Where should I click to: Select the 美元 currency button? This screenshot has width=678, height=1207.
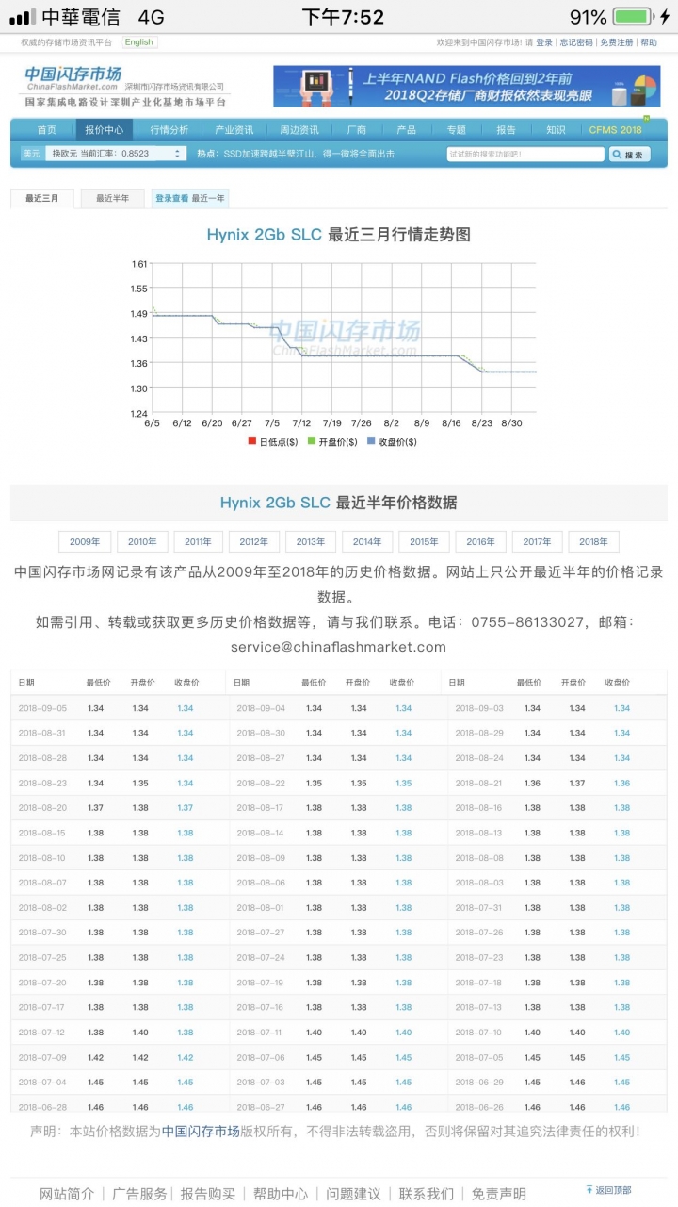pyautogui.click(x=32, y=154)
